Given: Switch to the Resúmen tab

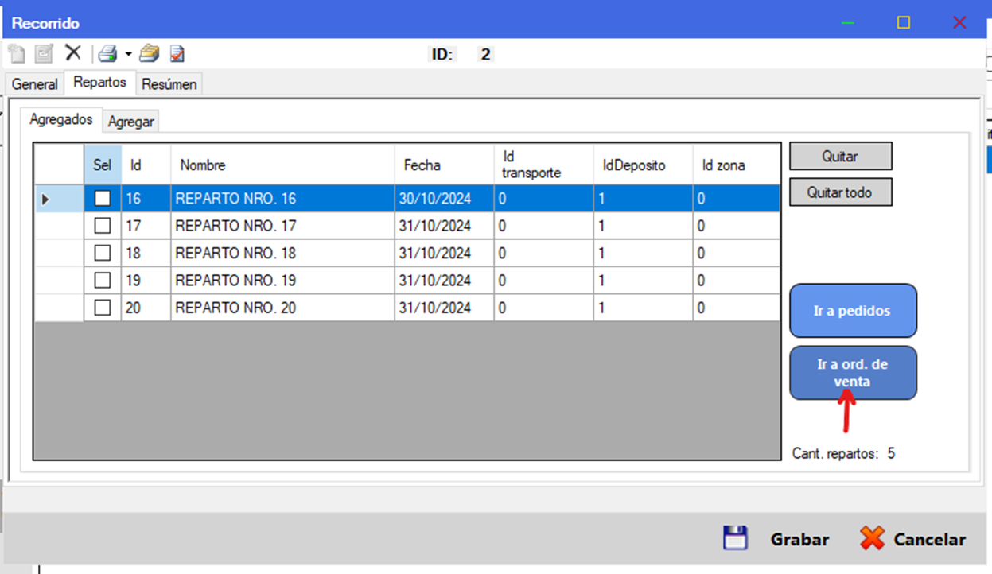Looking at the screenshot, I should 169,84.
